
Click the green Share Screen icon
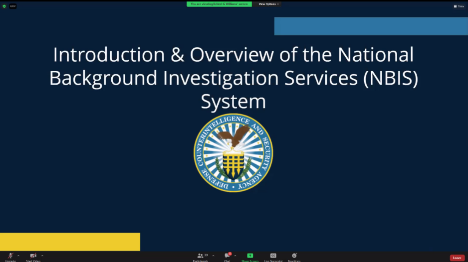[250, 256]
